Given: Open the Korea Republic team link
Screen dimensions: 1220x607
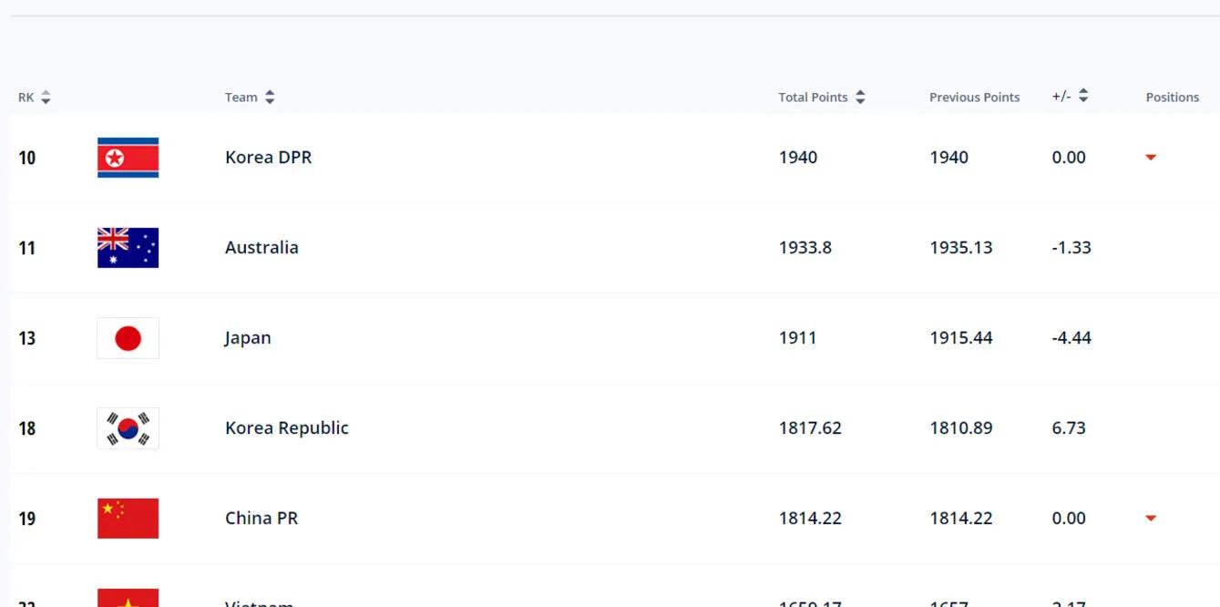Looking at the screenshot, I should pyautogui.click(x=286, y=428).
